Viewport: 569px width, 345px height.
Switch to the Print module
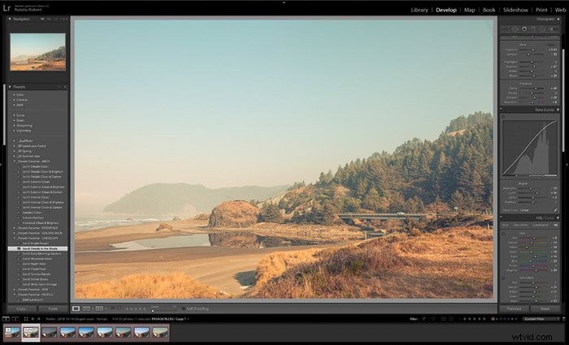tap(542, 10)
